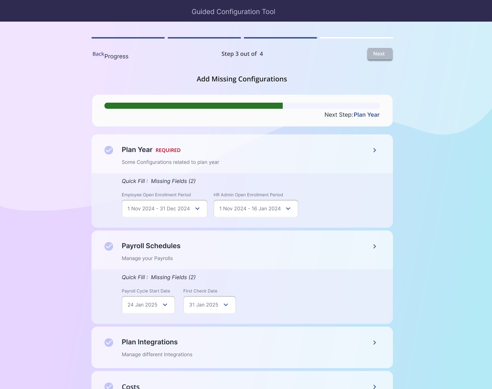Click 'Manage your Payrolls' description
The image size is (492, 389).
(x=147, y=258)
